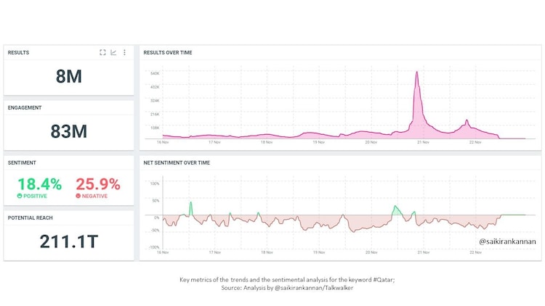Open the three-dot menu on Results widget
Screen dimensions: 545x306
coord(124,52)
